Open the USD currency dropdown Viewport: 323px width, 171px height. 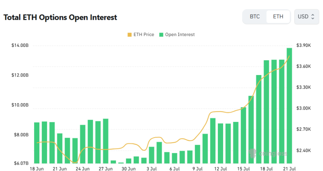[x=306, y=16]
